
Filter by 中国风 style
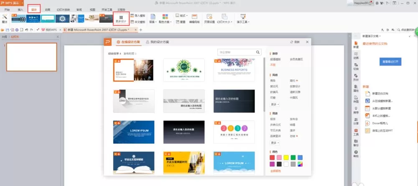[x=294, y=97]
